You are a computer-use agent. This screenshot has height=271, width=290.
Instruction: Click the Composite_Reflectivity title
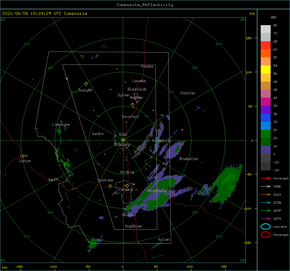point(145,5)
